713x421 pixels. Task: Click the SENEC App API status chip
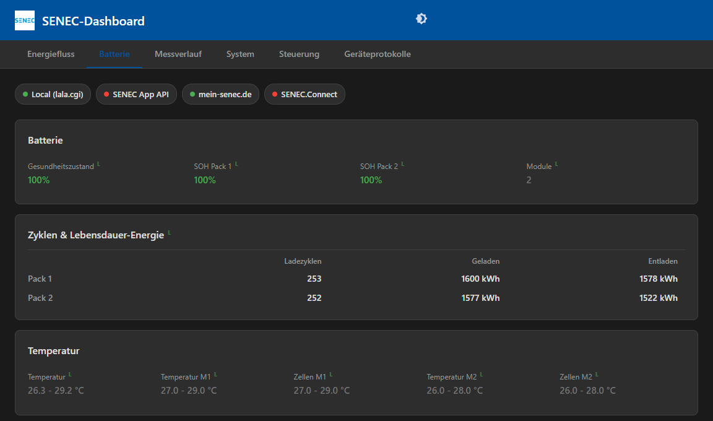(136, 94)
